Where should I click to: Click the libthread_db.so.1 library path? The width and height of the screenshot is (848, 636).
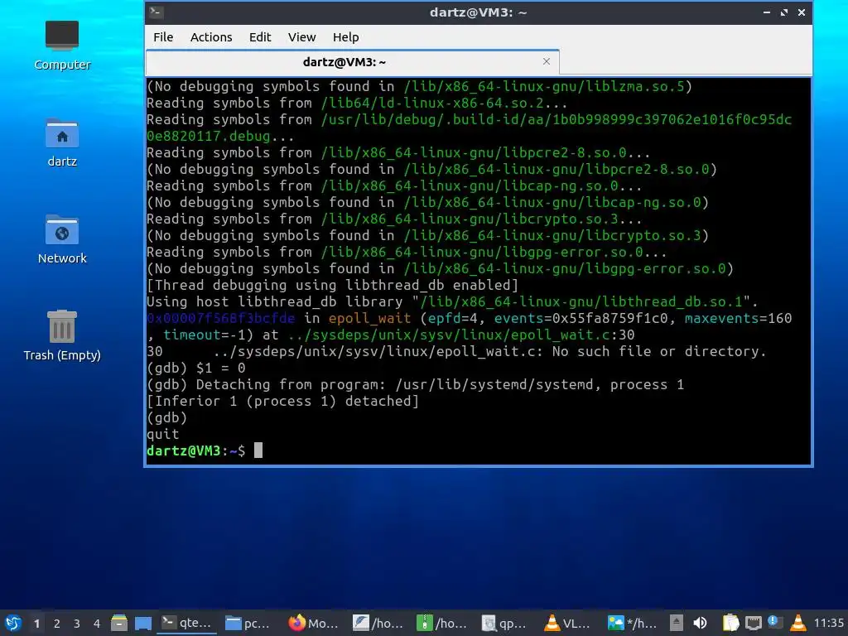coord(581,301)
